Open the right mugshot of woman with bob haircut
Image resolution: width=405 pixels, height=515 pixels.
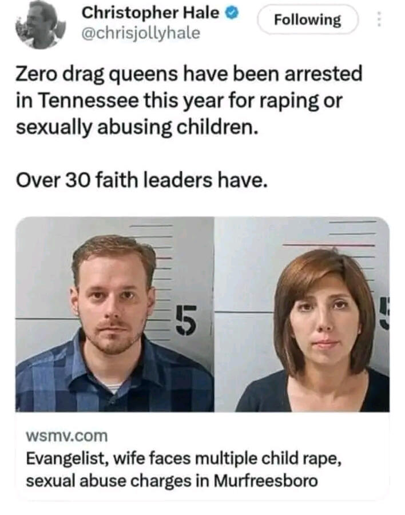pos(302,314)
